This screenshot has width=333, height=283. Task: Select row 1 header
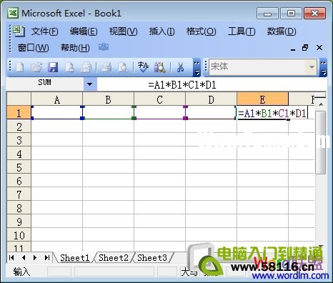[19, 113]
